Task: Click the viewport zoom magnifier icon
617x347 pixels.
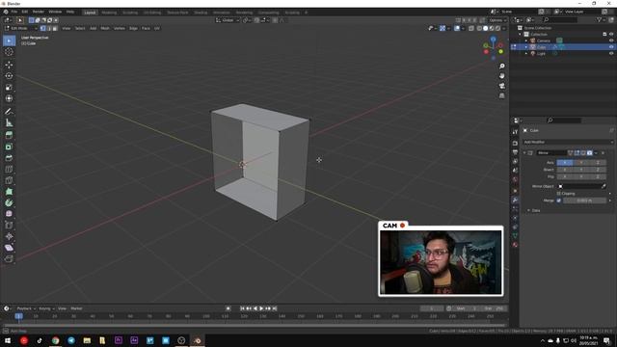Action: pyautogui.click(x=501, y=67)
